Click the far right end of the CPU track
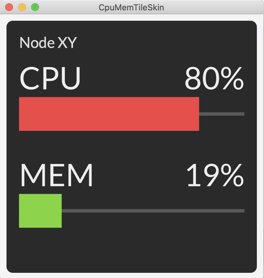Screen dimensions: 264x278 (x=243, y=114)
